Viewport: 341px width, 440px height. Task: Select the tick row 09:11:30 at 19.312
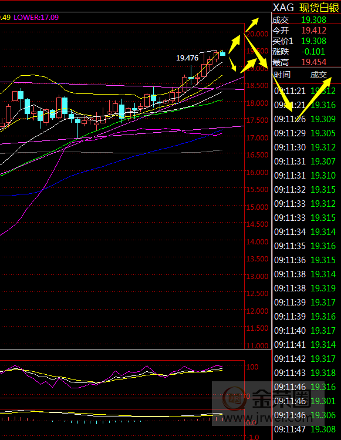click(x=305, y=147)
